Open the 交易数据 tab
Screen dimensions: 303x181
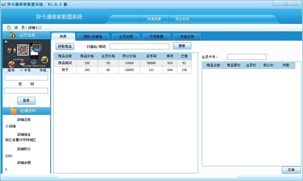pos(156,36)
